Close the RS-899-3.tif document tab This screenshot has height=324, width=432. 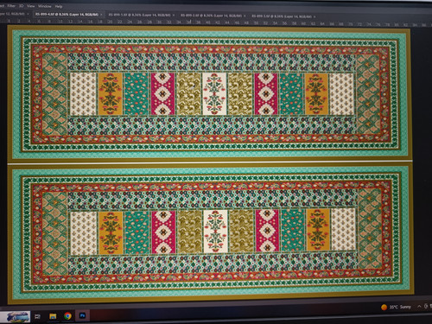pos(314,16)
